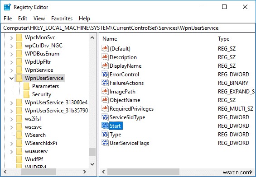Expand the WpnService key

pyautogui.click(x=12, y=70)
